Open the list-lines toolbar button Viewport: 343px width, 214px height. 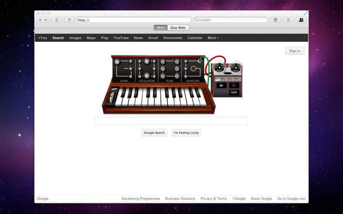click(x=288, y=20)
